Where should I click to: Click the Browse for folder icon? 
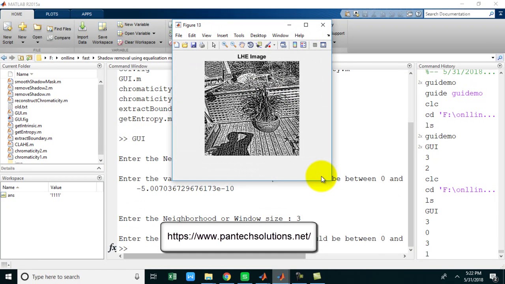(29, 58)
